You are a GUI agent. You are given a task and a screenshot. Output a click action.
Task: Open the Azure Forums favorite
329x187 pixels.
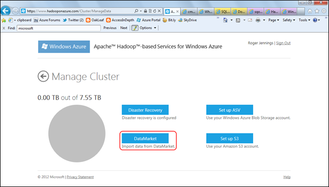(47, 20)
